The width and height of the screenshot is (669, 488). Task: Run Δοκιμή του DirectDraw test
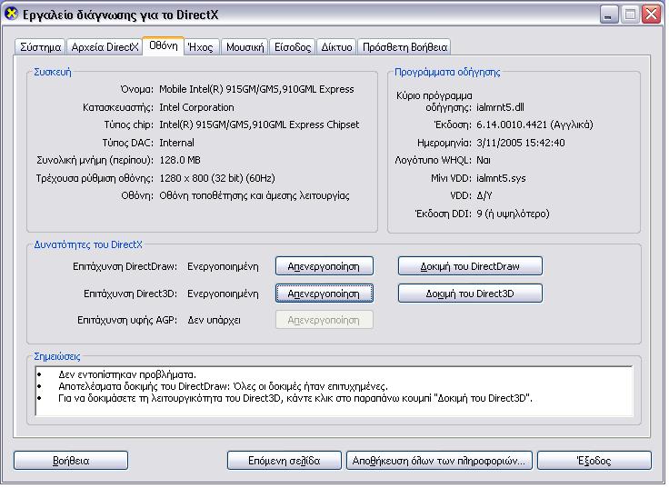(470, 266)
